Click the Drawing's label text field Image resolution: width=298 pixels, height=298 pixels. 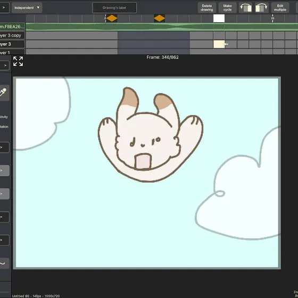point(114,8)
